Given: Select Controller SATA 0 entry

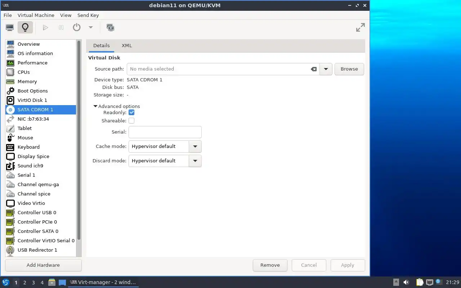Looking at the screenshot, I should [41, 231].
